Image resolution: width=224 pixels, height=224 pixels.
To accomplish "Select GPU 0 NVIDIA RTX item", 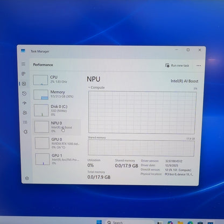I will pos(58,143).
